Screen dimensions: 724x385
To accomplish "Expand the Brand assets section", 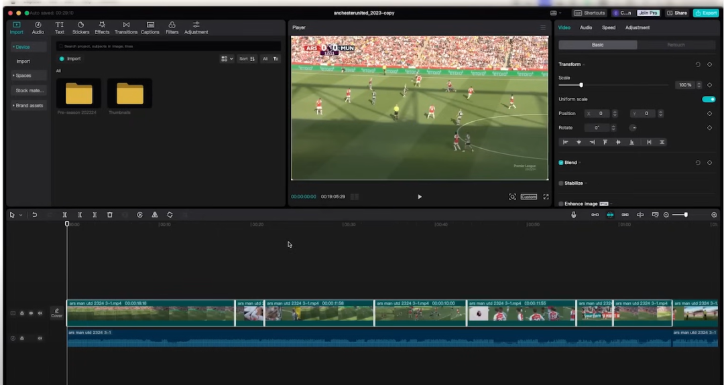I will 29,105.
